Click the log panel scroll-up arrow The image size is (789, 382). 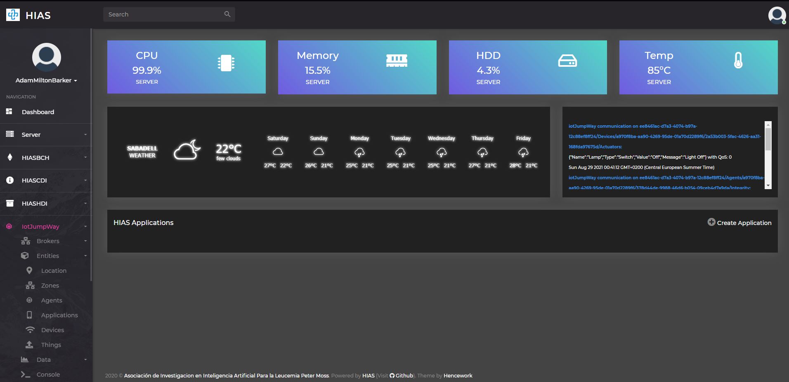point(768,124)
